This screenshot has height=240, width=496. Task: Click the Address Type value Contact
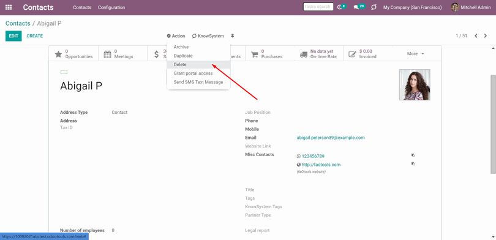[119, 112]
